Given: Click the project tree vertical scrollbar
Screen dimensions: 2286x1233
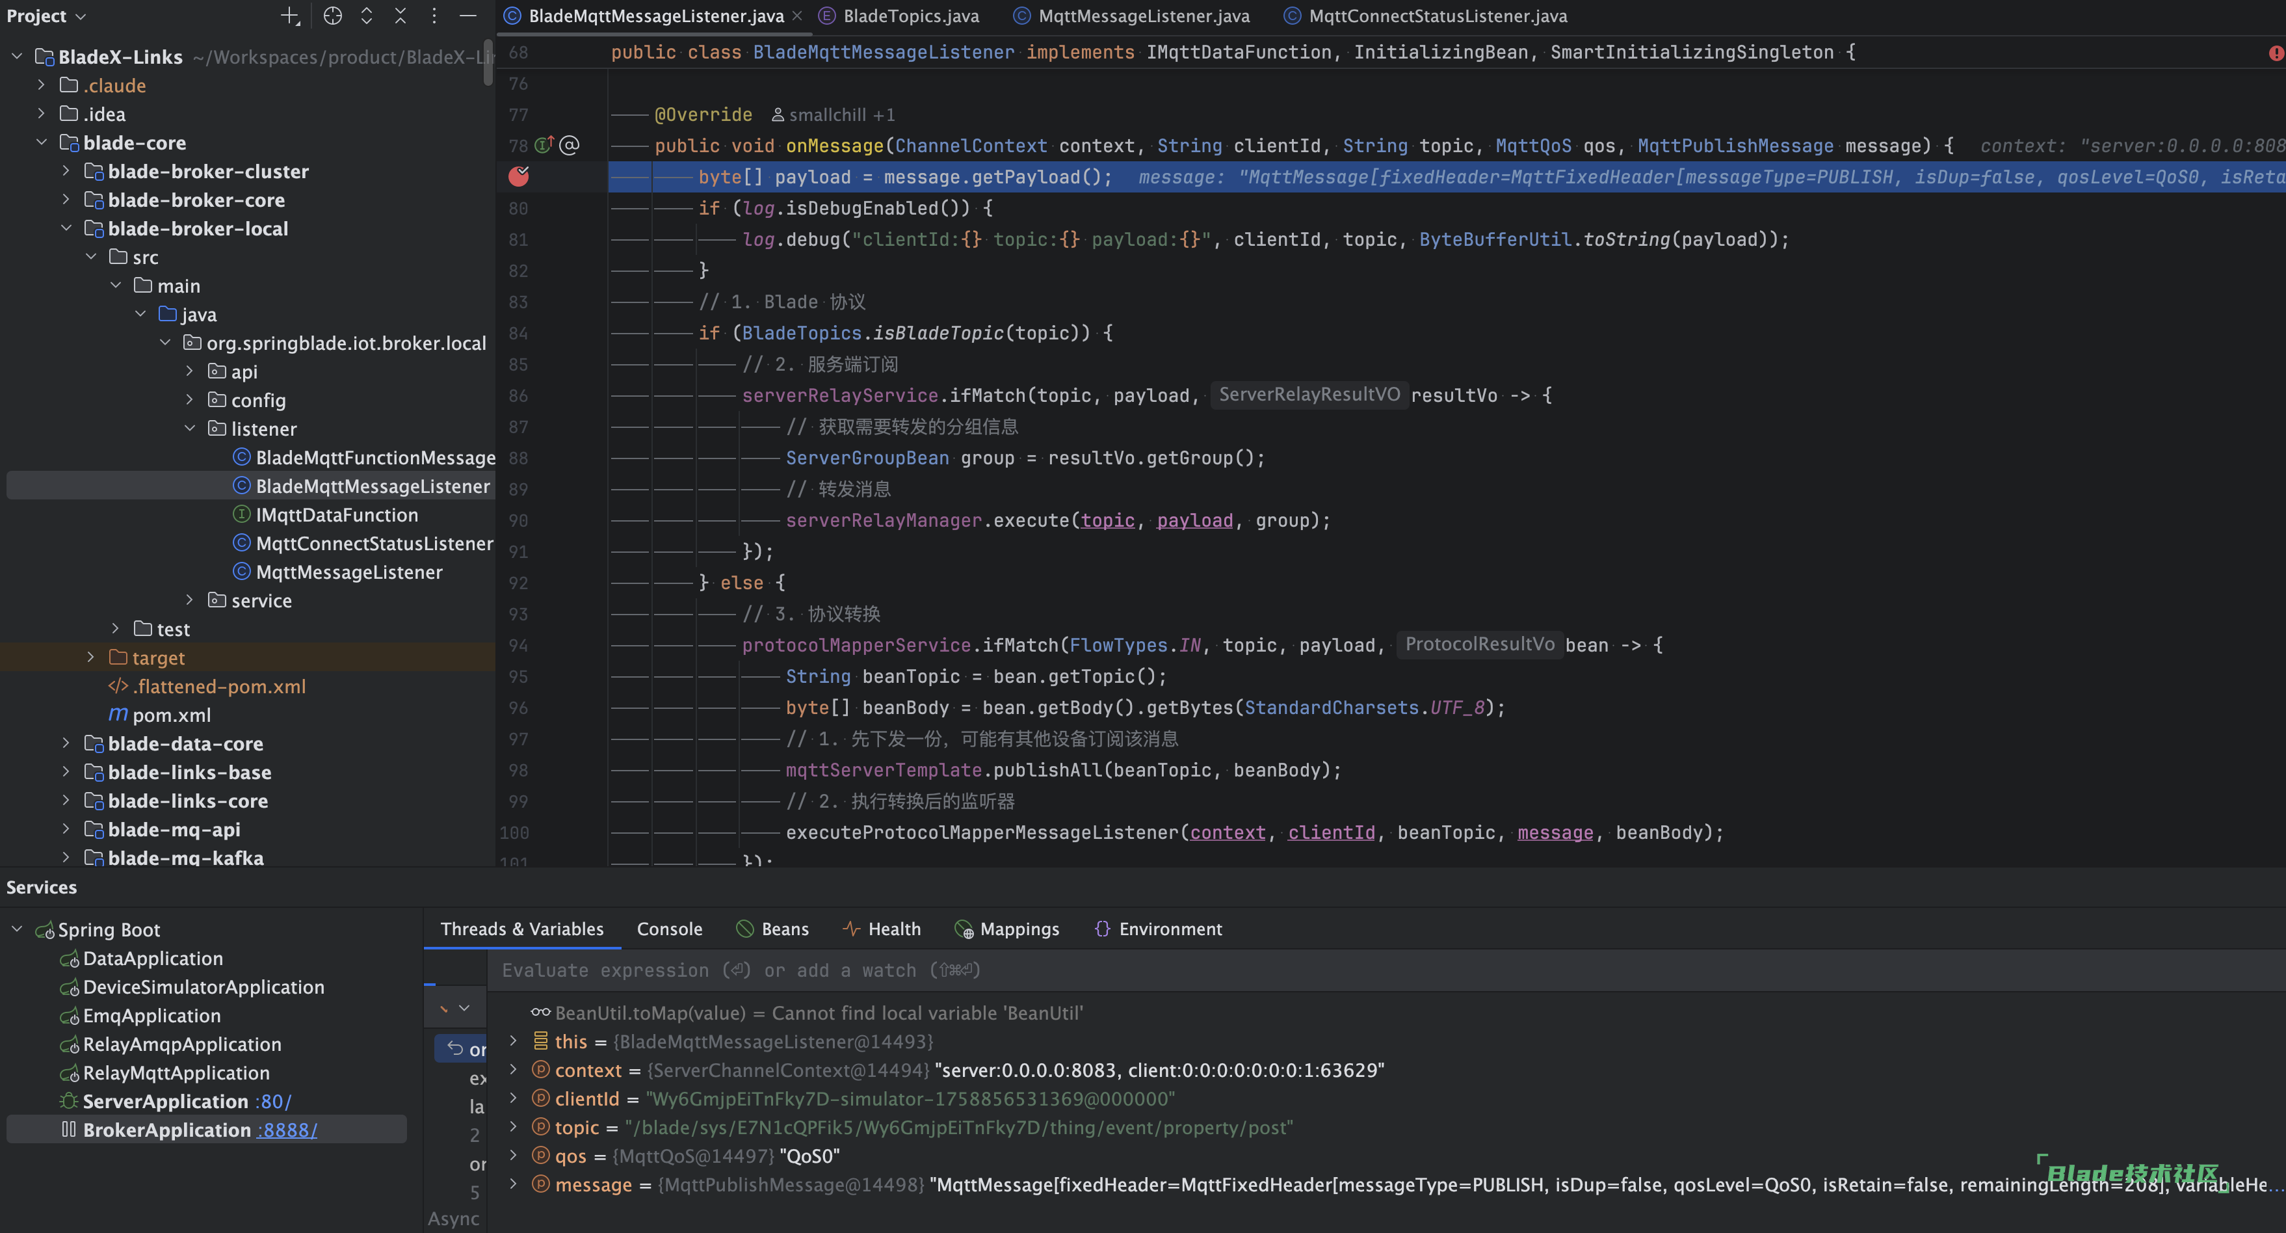Looking at the screenshot, I should click(x=488, y=62).
